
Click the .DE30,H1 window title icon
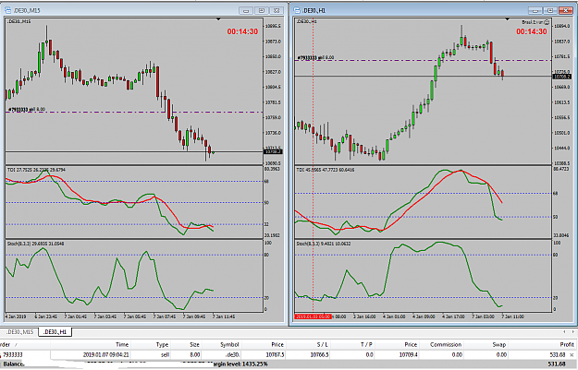297,10
